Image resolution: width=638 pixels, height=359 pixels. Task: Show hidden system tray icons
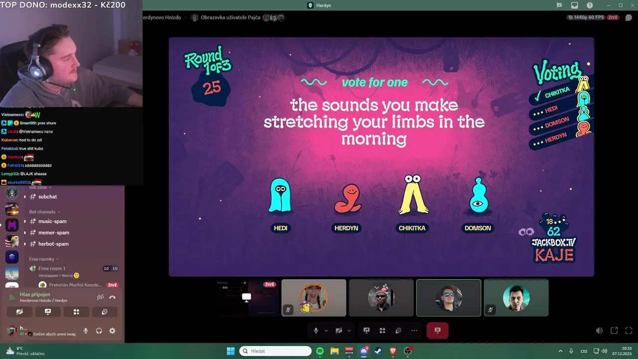coord(560,351)
